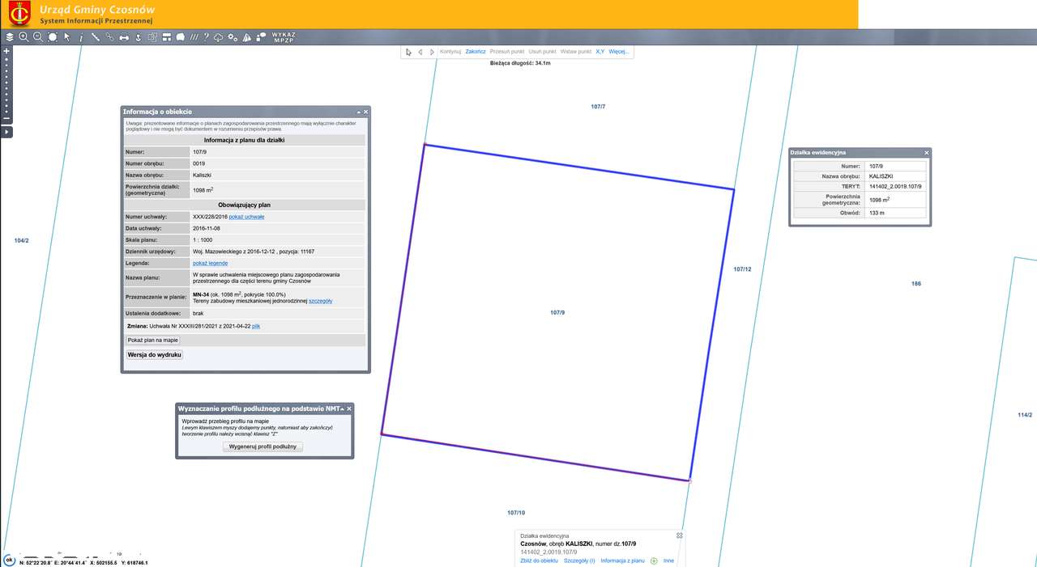Activate the object information 'i' tool

point(81,37)
